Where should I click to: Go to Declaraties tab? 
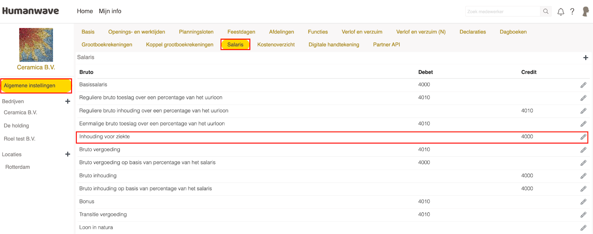[473, 32]
